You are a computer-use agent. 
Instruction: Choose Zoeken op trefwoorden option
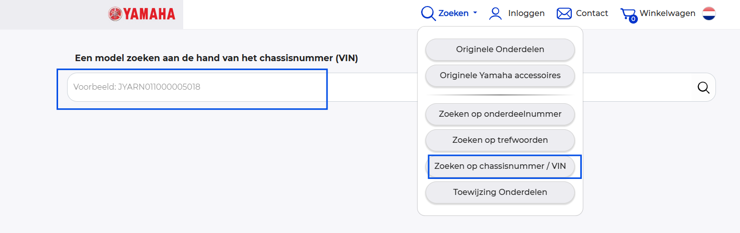click(x=500, y=140)
